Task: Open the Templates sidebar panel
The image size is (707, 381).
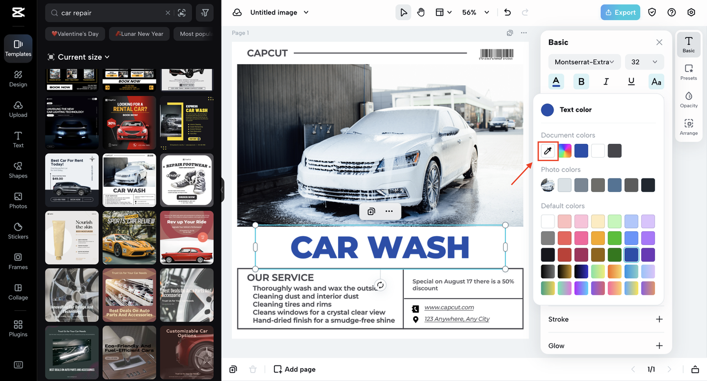Action: pyautogui.click(x=18, y=48)
